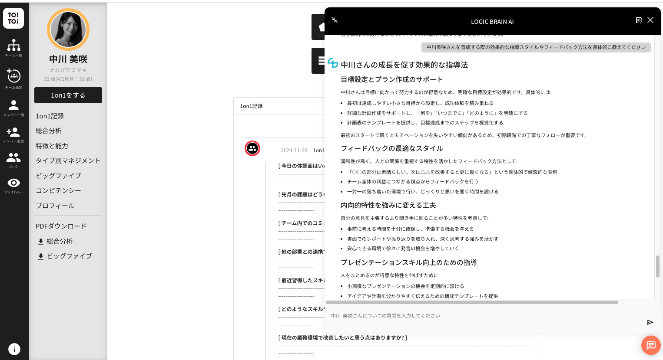Send the message with arrow icon
Viewport: 663px width, 360px height.
pos(650,322)
